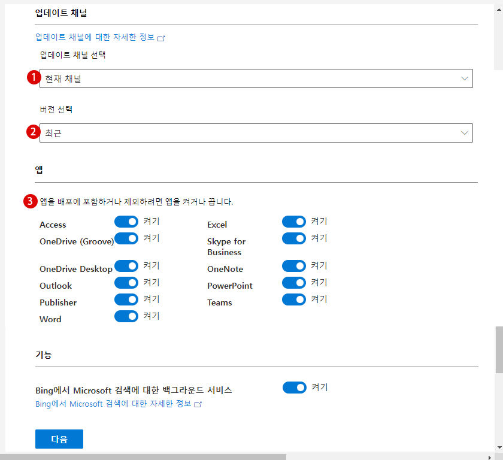Viewport: 503px width, 460px height.
Task: Click the 앱 section heading
Action: pyautogui.click(x=39, y=169)
